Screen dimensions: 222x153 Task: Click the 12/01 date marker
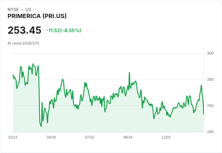point(166,137)
